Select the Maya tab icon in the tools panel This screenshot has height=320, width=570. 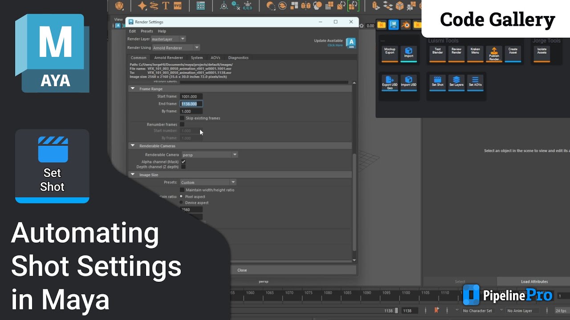[x=393, y=25]
